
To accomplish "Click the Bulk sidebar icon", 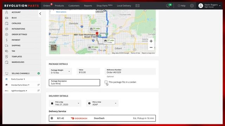I will tap(7, 18).
